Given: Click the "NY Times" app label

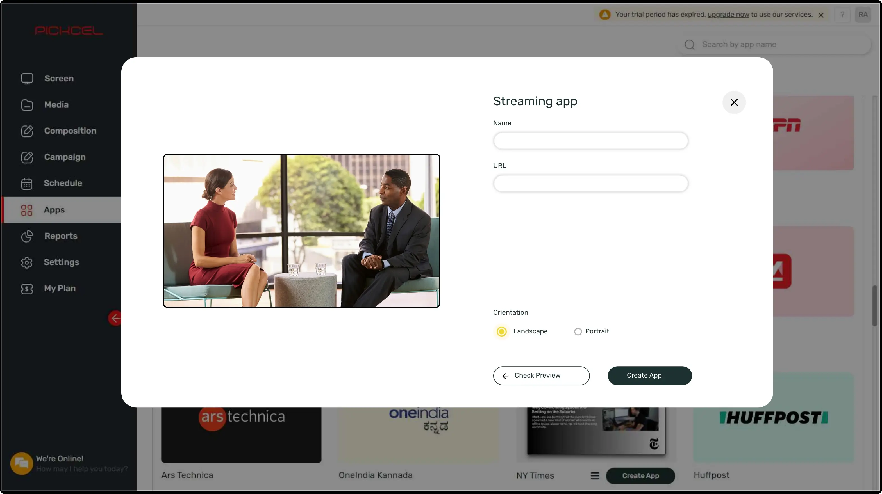Looking at the screenshot, I should tap(535, 476).
